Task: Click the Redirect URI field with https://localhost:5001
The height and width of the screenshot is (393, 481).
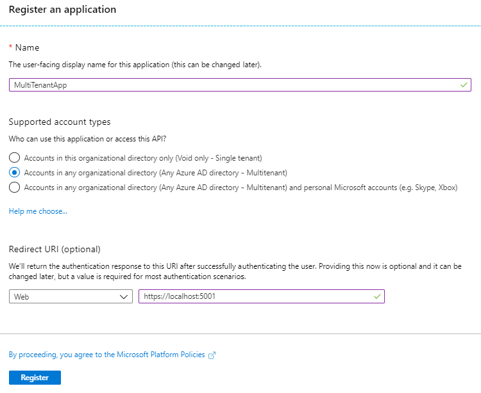Action: click(x=262, y=296)
